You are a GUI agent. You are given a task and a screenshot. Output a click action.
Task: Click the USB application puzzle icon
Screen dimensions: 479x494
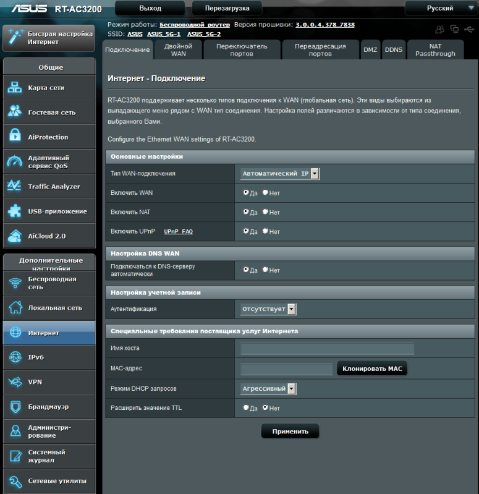point(15,211)
